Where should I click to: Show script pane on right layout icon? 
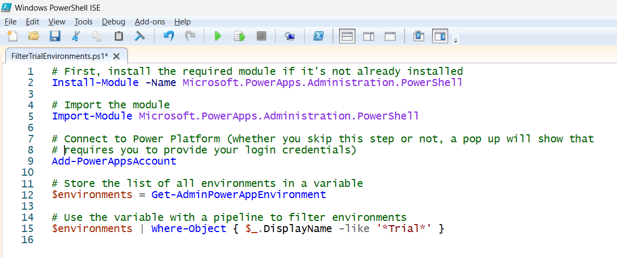369,37
